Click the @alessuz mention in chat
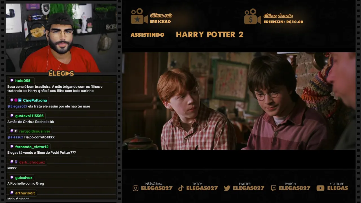 (15, 137)
